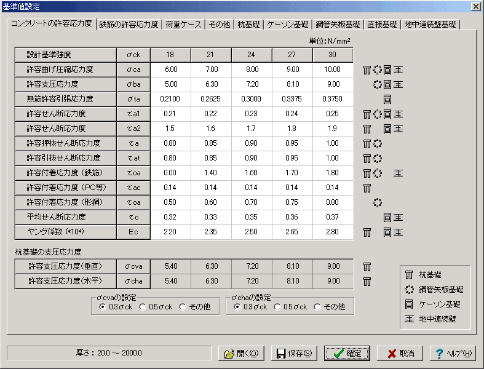The image size is (484, 369).
Task: Click the diaphragm wall legend icon
Action: tap(409, 319)
